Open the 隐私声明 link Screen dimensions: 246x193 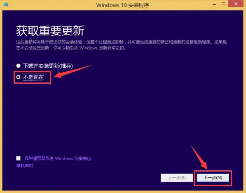click(25, 165)
